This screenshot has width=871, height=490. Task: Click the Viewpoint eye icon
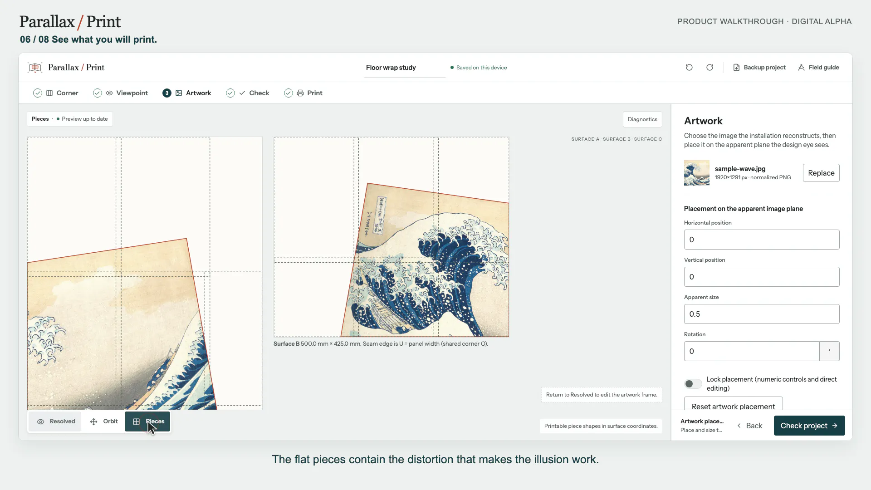tap(109, 93)
